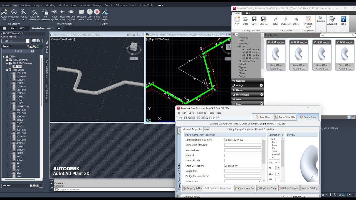The width and height of the screenshot is (356, 200).
Task: Open the Isometric DWG side tab
Action: pos(47,92)
